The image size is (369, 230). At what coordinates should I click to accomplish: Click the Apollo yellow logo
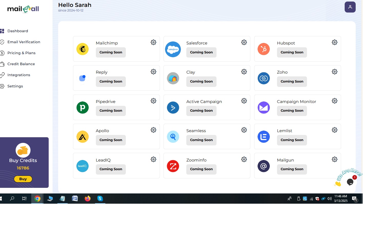pos(83,137)
